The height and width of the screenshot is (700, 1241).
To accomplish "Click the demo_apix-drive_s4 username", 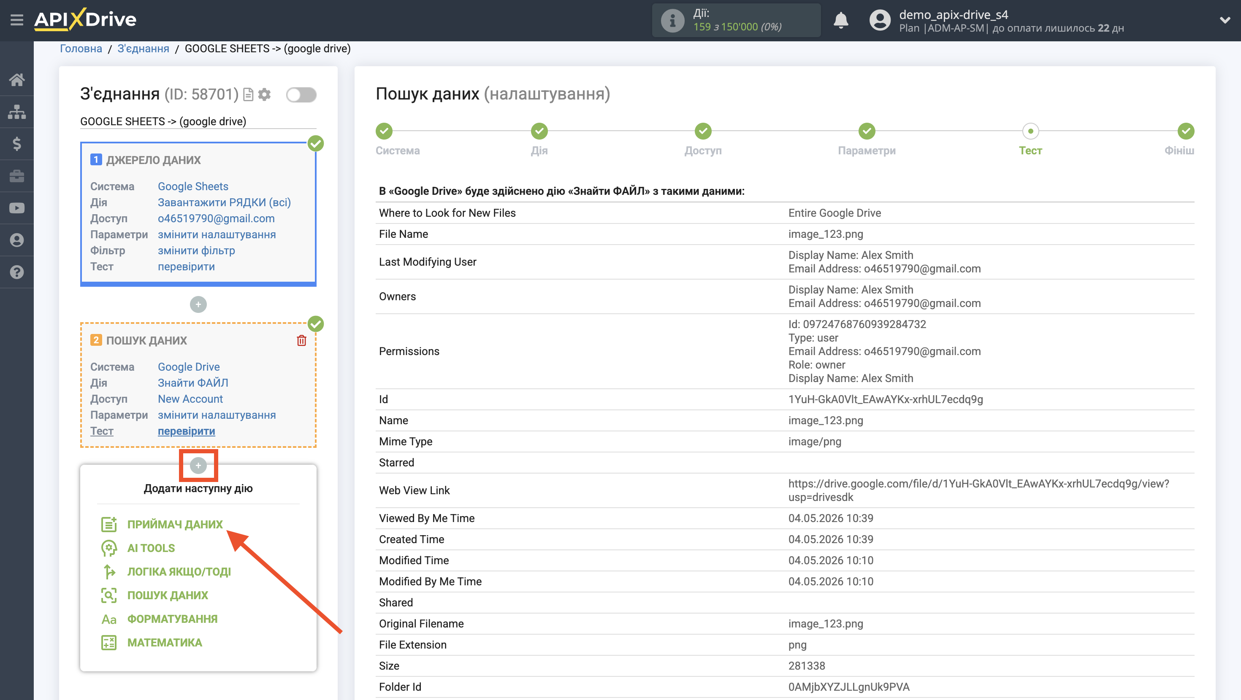I will tap(954, 15).
